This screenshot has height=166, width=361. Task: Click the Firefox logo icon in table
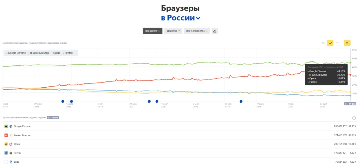11,153
